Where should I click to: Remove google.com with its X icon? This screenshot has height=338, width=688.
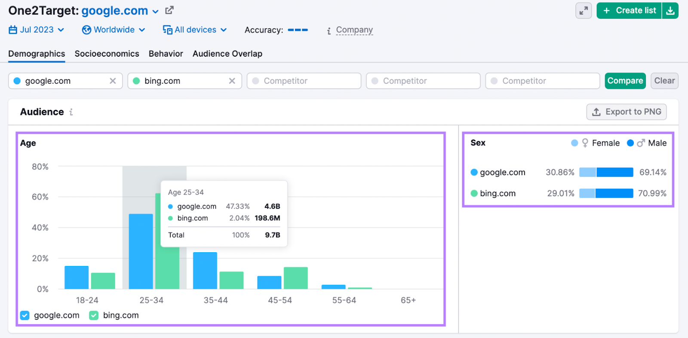[113, 81]
